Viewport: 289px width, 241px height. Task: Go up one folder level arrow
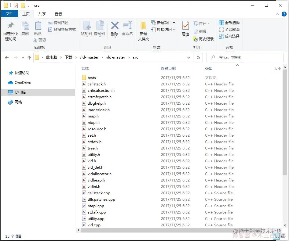tap(29, 58)
